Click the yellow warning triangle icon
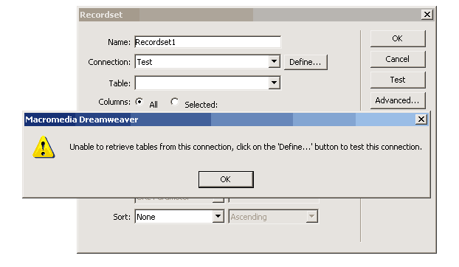Image resolution: width=459 pixels, height=267 pixels. [x=44, y=147]
